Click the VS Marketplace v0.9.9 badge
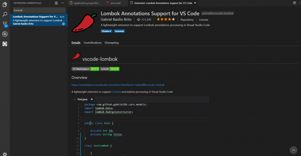This screenshot has width=301, height=156. pyautogui.click(x=85, y=69)
